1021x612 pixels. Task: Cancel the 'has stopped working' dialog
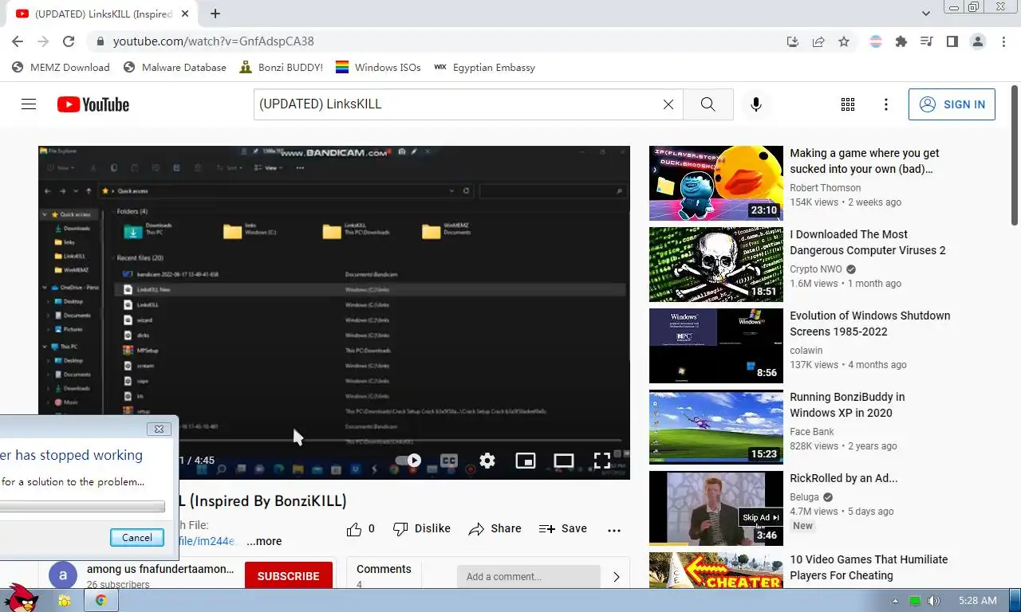[x=136, y=538]
